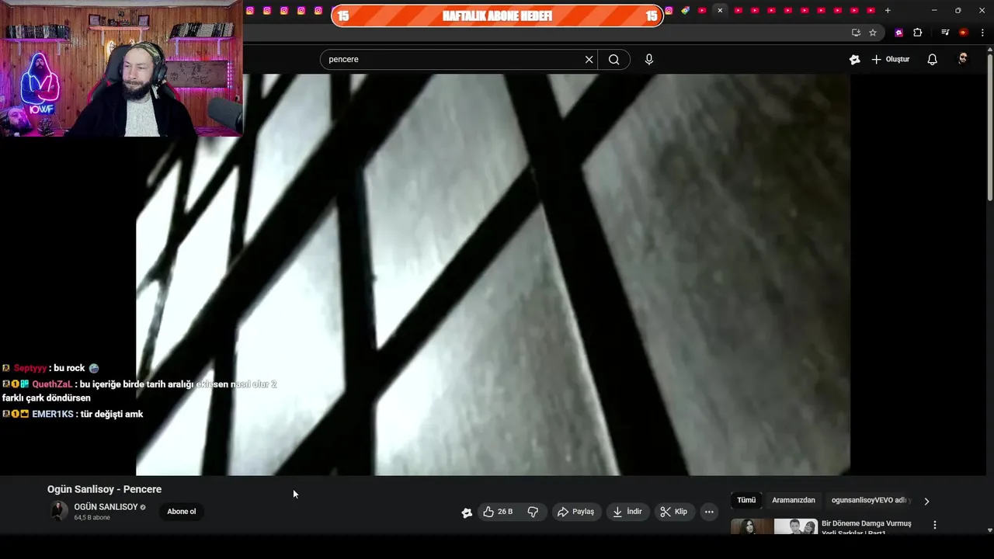Open the Chrome extensions puzzle icon
Image resolution: width=994 pixels, height=559 pixels.
[918, 33]
